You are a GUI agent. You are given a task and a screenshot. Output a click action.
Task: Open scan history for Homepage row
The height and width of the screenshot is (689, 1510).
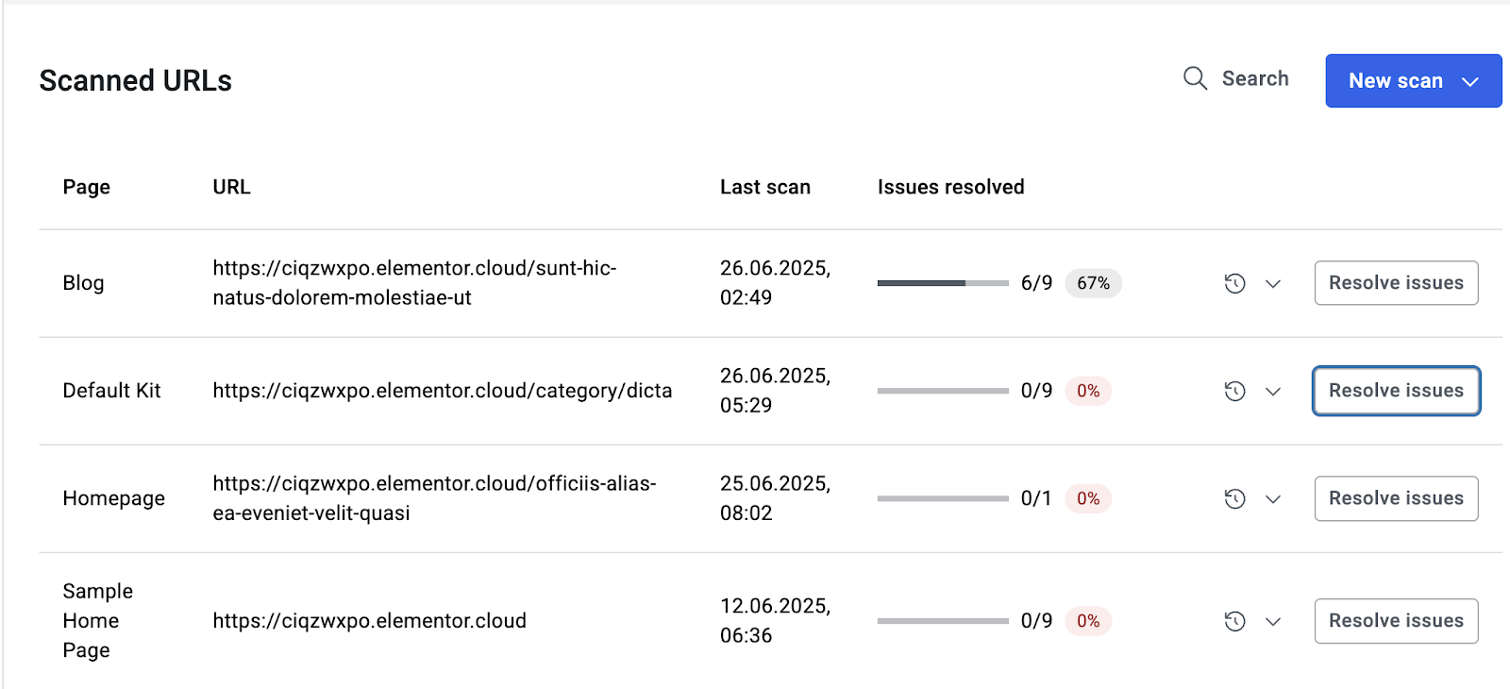pos(1234,498)
